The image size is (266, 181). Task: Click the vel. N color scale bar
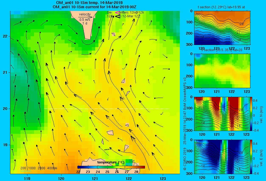tap(251, 114)
